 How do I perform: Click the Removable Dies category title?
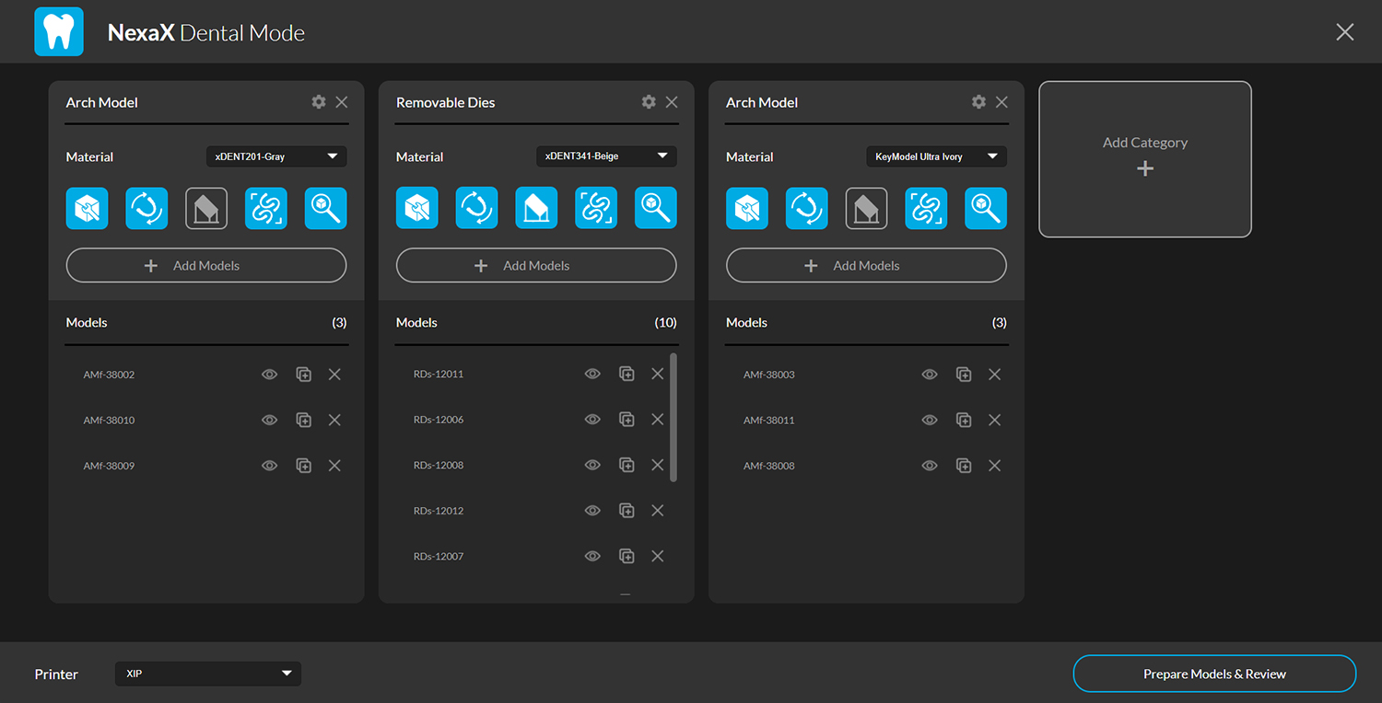(446, 102)
